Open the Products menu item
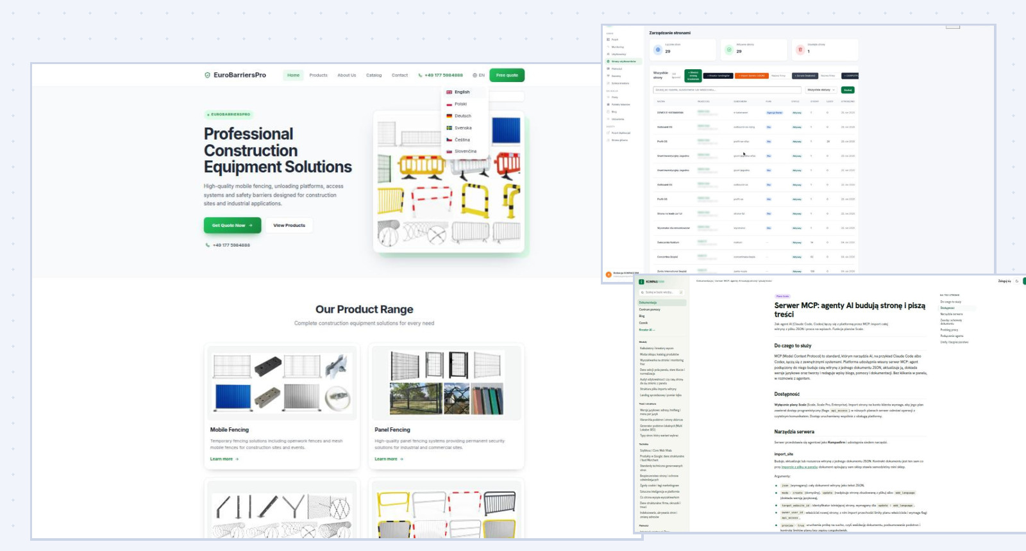Screen dimensions: 1026x551 coord(318,75)
